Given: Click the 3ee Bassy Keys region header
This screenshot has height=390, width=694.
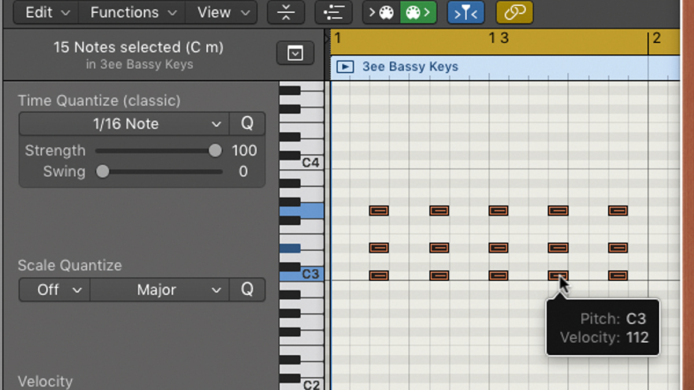Looking at the screenshot, I should 505,67.
